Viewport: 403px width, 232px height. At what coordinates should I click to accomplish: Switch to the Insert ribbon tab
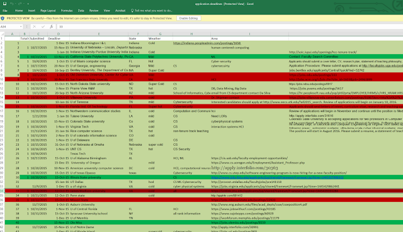[x=31, y=11]
